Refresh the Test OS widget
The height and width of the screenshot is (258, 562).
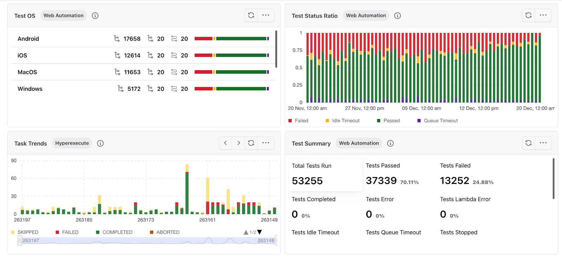click(251, 15)
